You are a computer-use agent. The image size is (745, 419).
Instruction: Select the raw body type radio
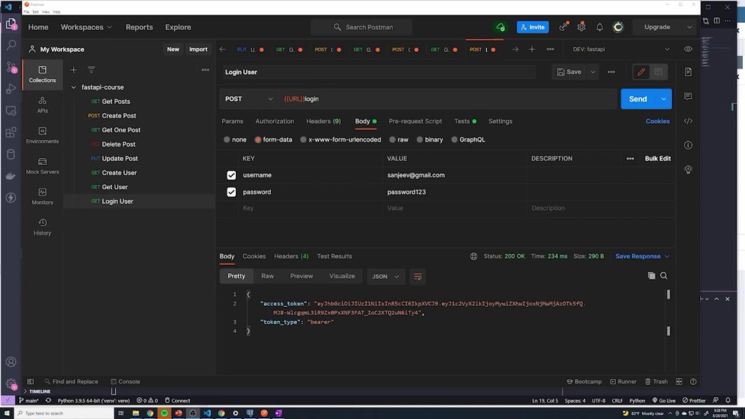[393, 140]
